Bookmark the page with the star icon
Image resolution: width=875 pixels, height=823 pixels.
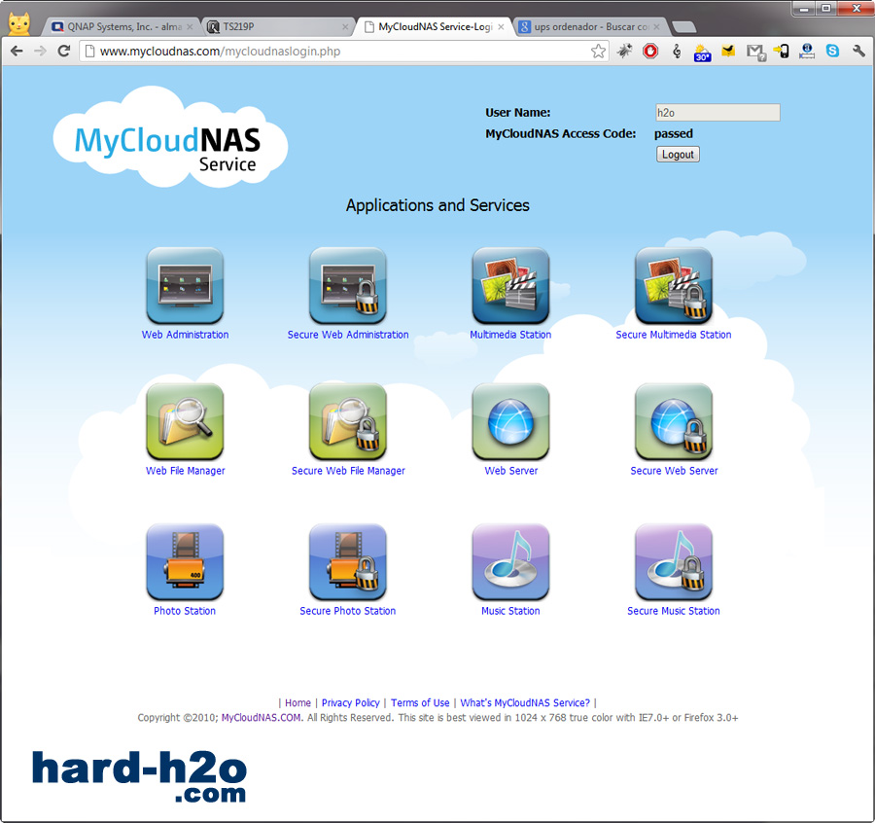598,52
